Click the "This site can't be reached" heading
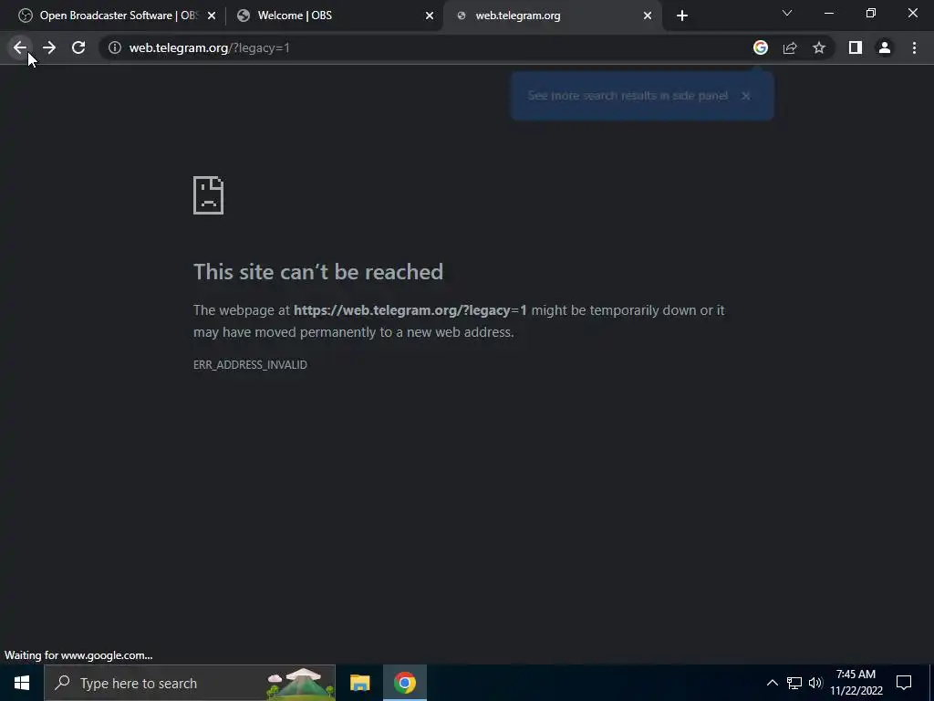 (318, 272)
